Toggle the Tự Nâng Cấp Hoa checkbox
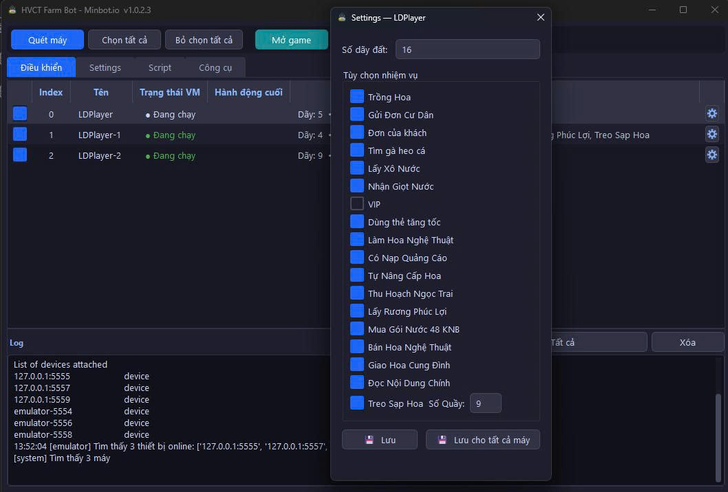 pos(356,275)
